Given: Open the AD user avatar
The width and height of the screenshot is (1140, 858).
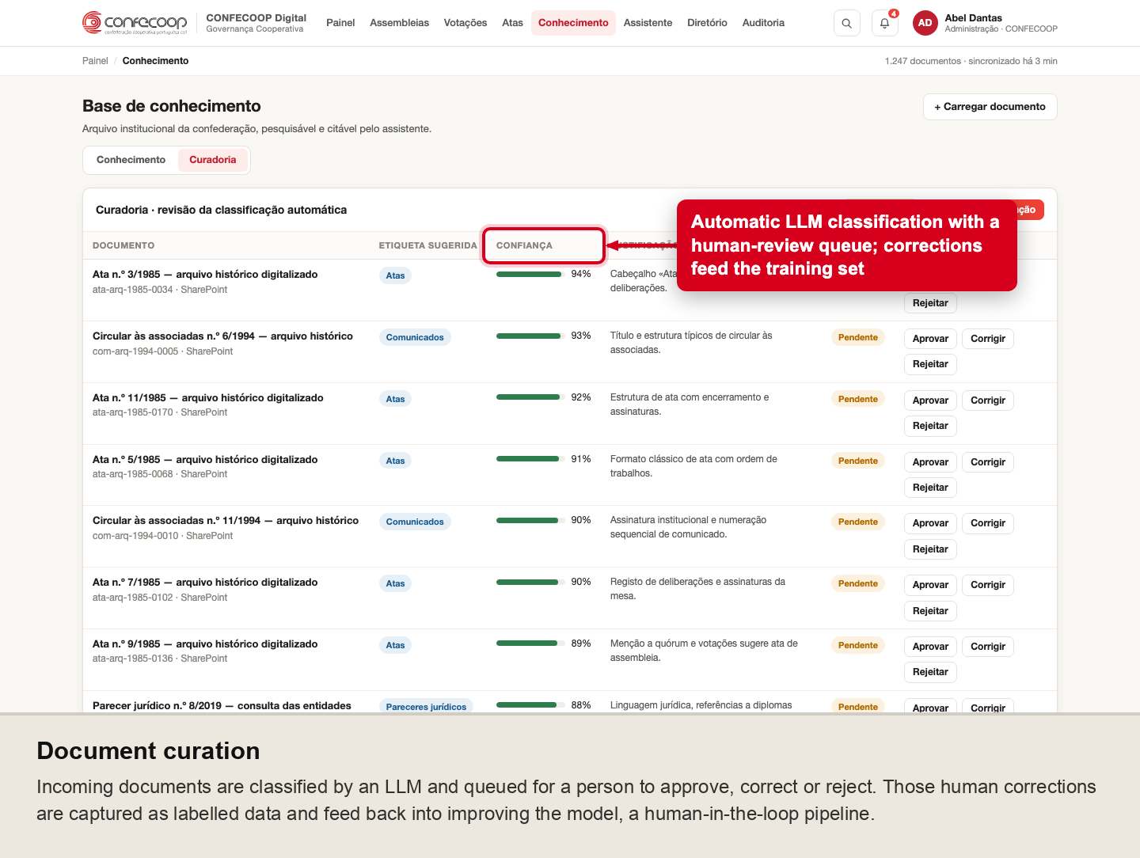Looking at the screenshot, I should (x=925, y=23).
